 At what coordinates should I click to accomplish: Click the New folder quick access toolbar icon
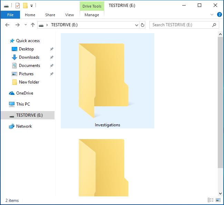tap(25, 6)
